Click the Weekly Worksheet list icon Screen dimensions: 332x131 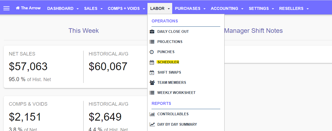coord(152,93)
